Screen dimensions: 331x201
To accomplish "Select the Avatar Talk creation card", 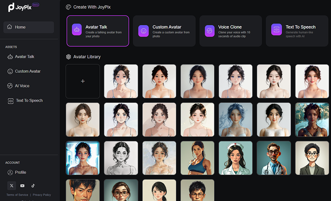I will point(98,31).
